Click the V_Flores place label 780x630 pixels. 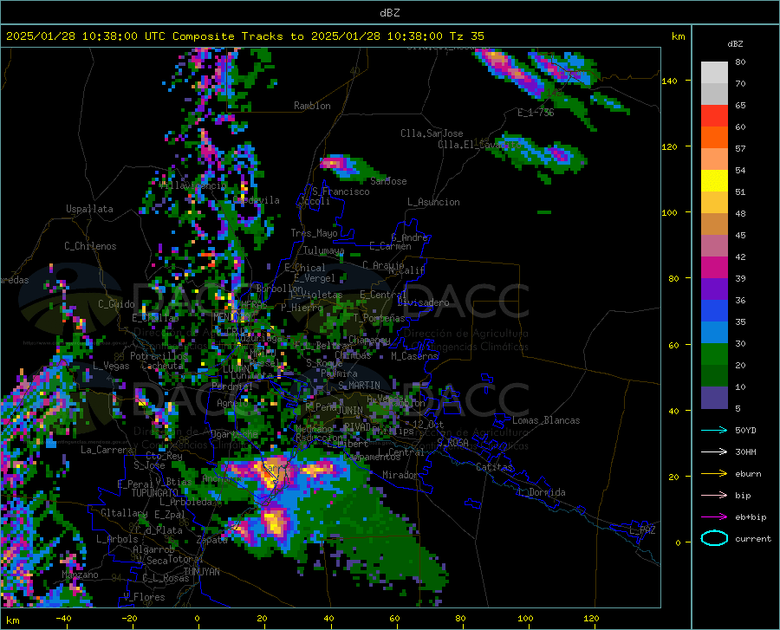tap(144, 597)
